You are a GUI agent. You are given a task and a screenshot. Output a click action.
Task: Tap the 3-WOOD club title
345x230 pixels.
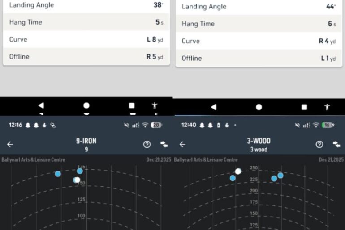click(x=259, y=141)
